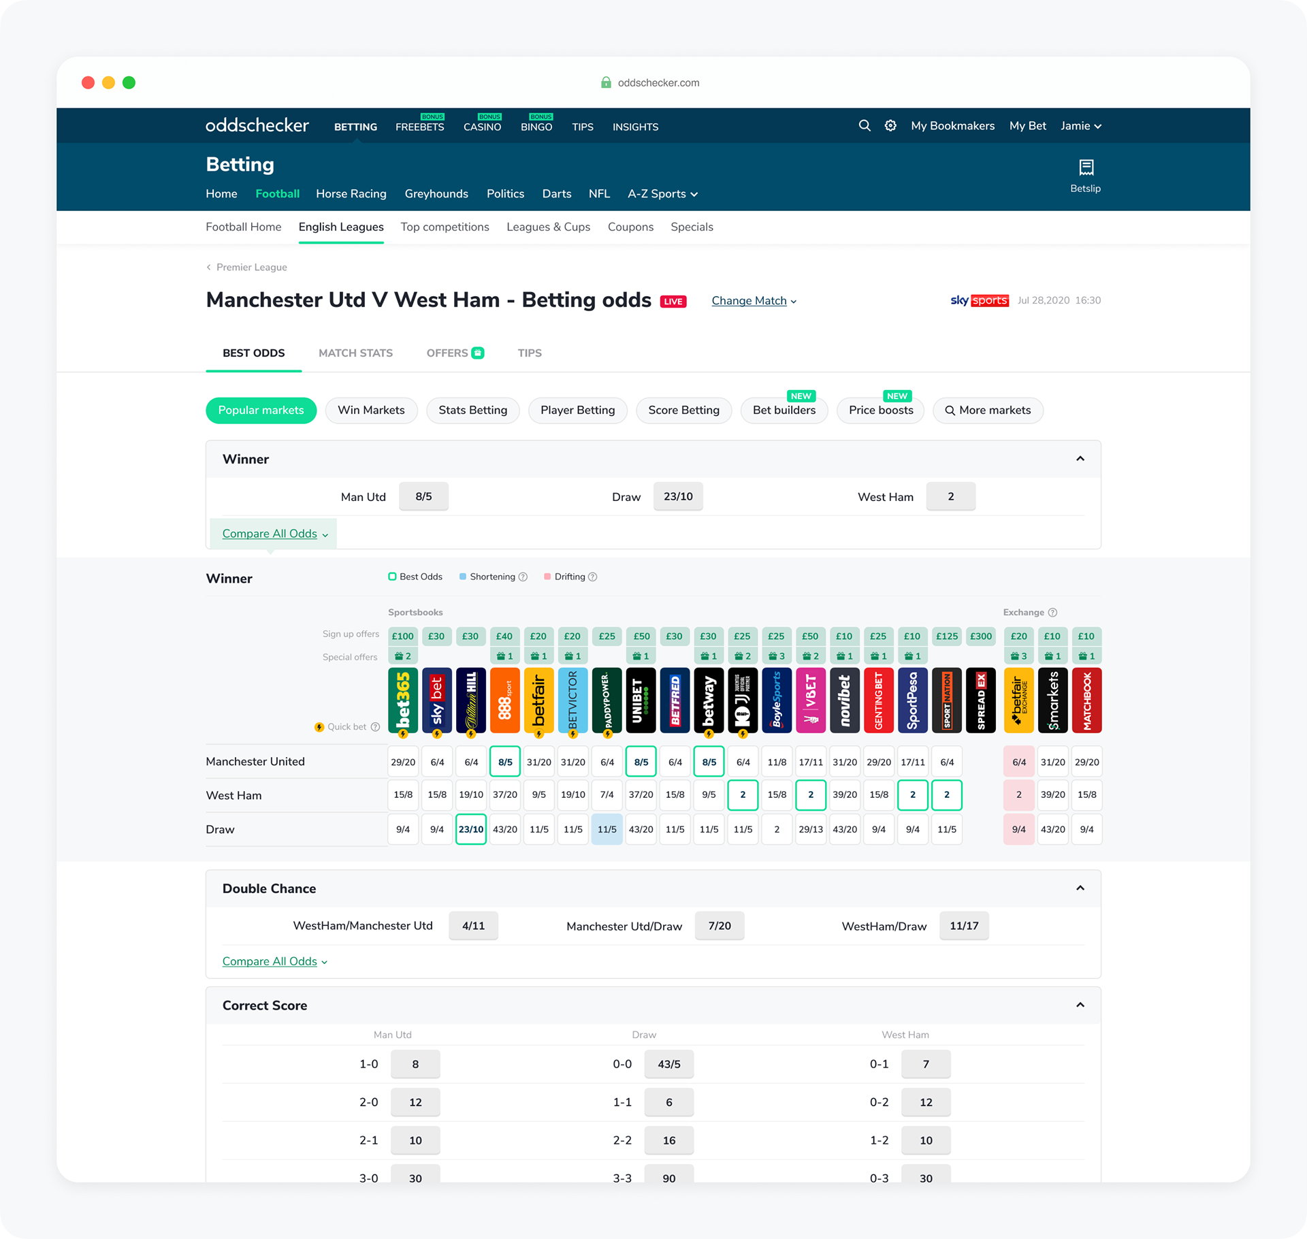Select the BoyleSports bookmaker logo
Viewport: 1307px width, 1239px height.
(777, 700)
